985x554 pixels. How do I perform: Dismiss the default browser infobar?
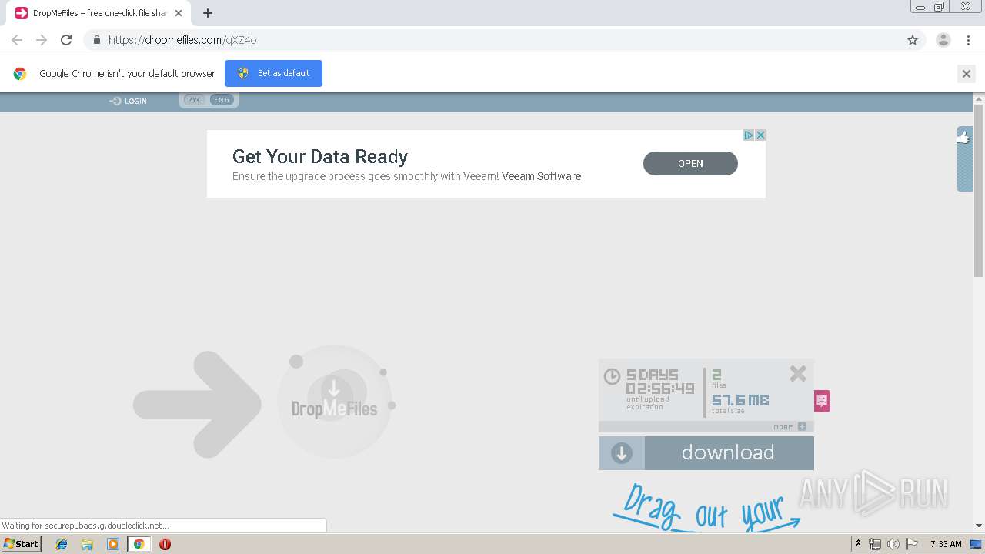[x=966, y=74]
